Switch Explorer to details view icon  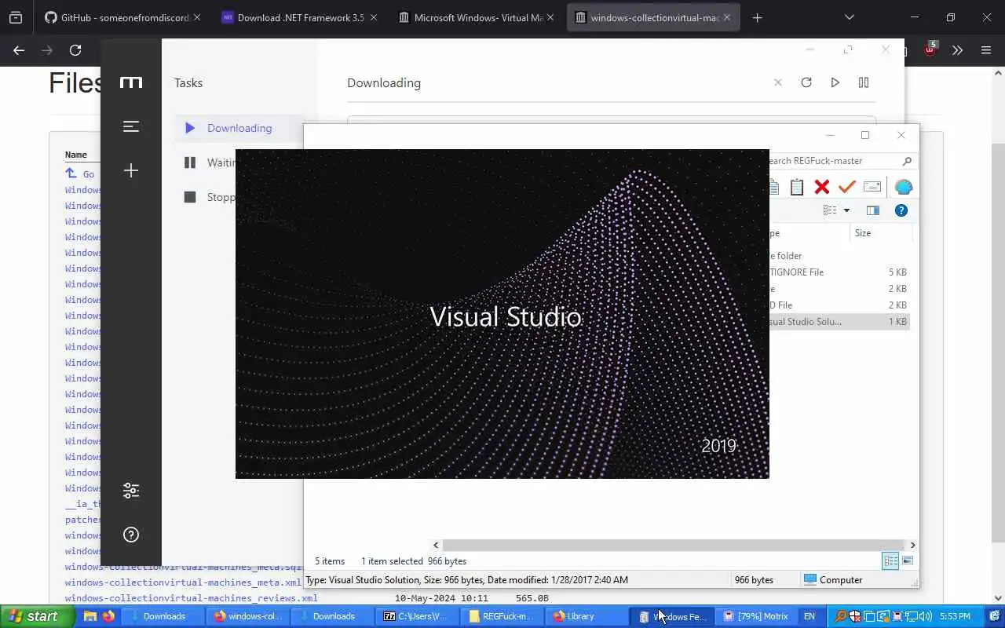pos(891,560)
